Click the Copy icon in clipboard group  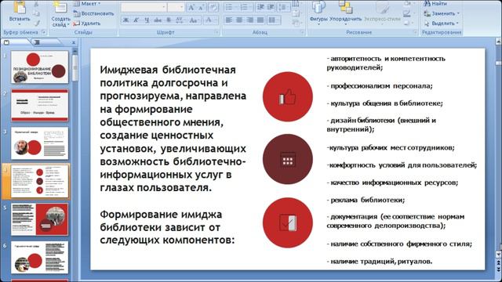(36, 14)
